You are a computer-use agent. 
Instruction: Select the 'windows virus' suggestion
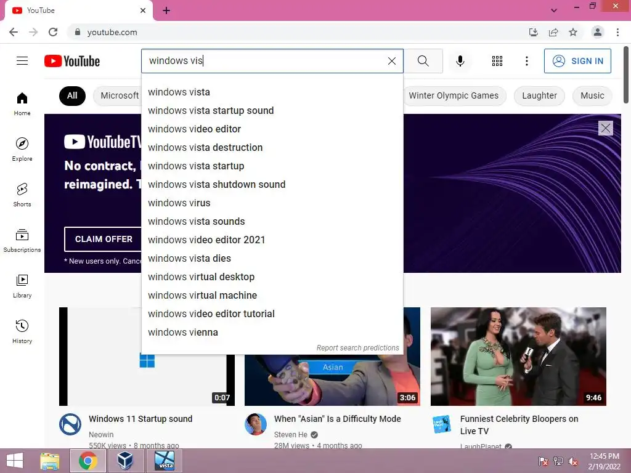[x=272, y=203]
